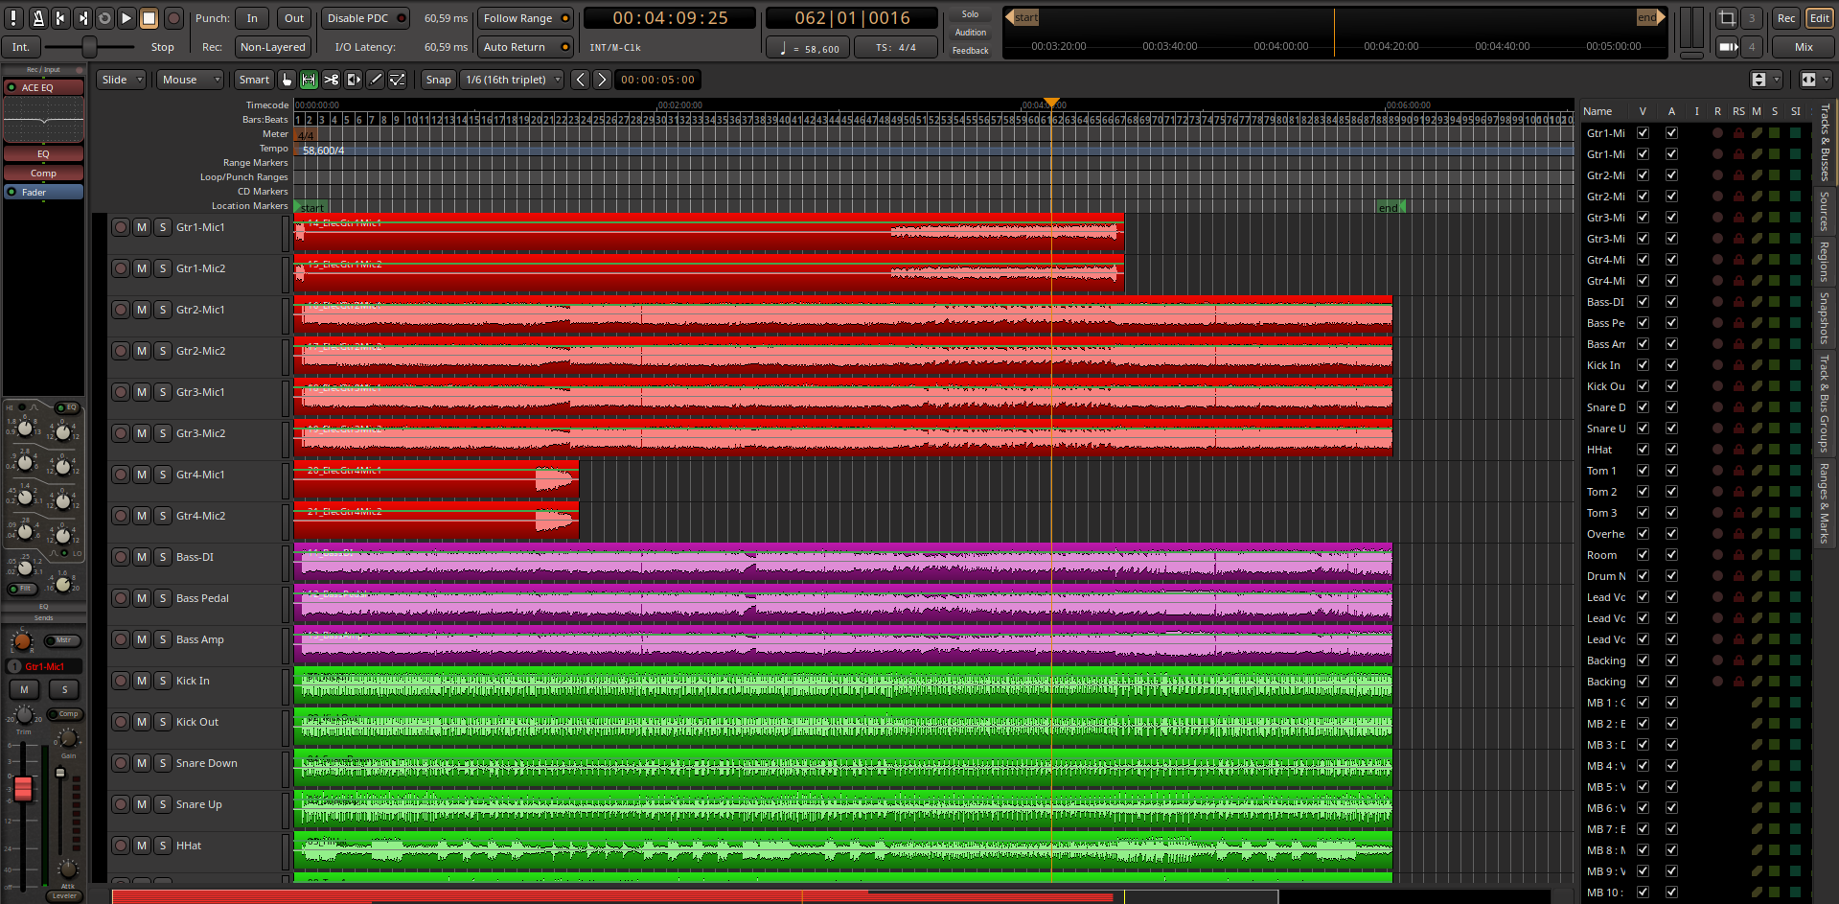Click the panic (exclamation) button
The height and width of the screenshot is (904, 1839).
click(x=14, y=18)
